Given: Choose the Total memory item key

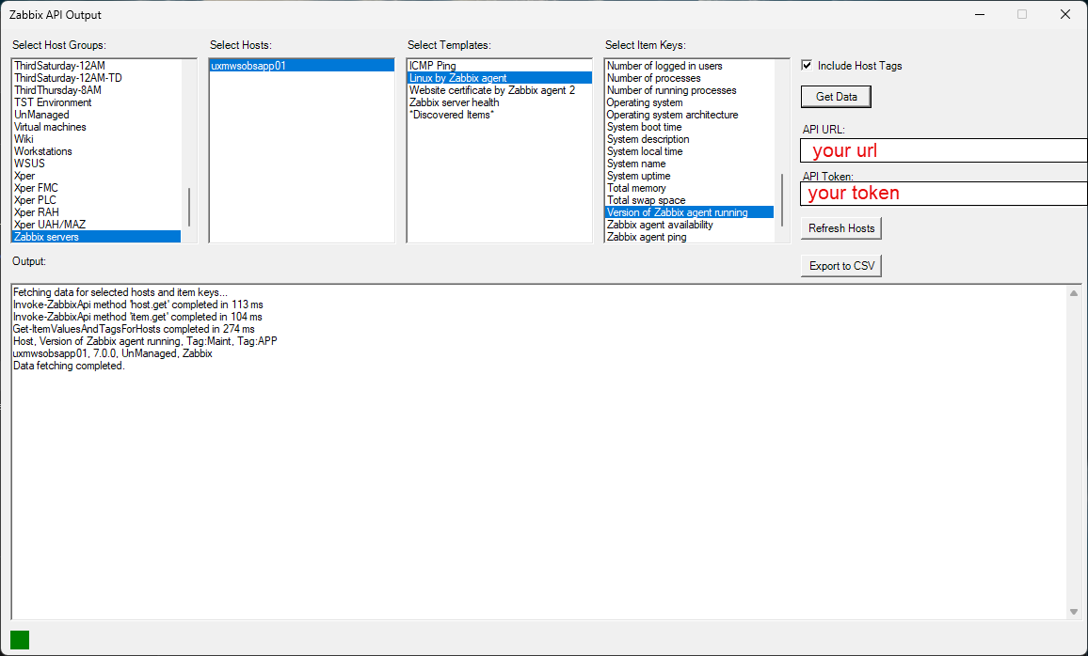Looking at the screenshot, I should [636, 188].
